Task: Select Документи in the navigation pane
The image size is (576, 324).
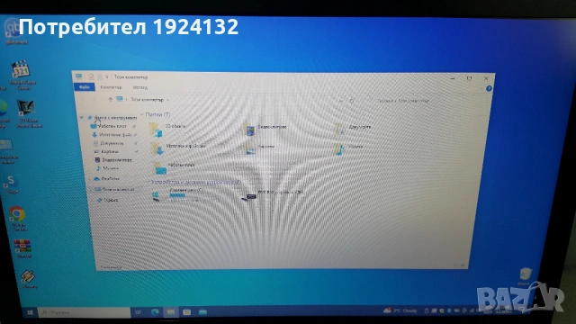Action: [x=112, y=143]
